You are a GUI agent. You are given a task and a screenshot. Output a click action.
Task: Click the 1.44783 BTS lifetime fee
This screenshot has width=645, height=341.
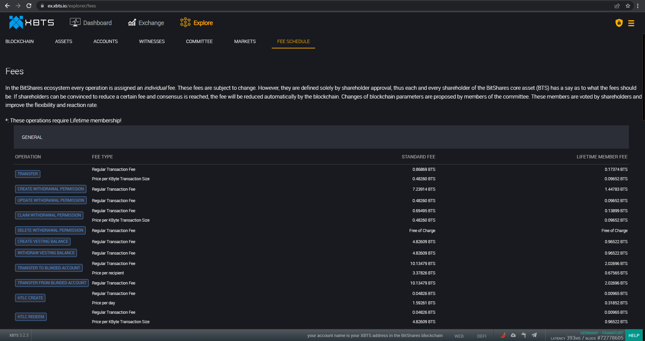(616, 189)
